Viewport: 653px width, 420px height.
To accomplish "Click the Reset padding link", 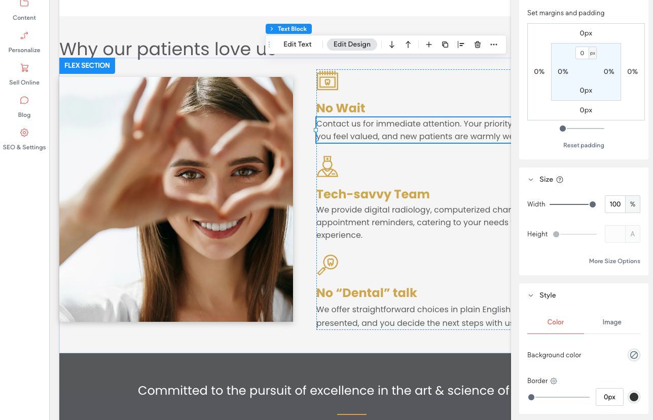I will coord(584,145).
